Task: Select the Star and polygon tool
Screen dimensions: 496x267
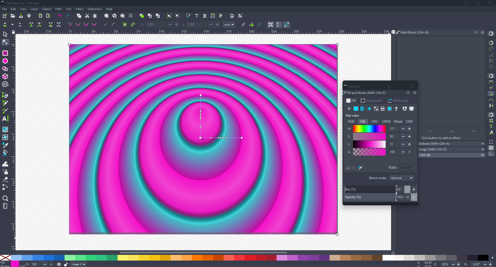Action: click(5, 69)
